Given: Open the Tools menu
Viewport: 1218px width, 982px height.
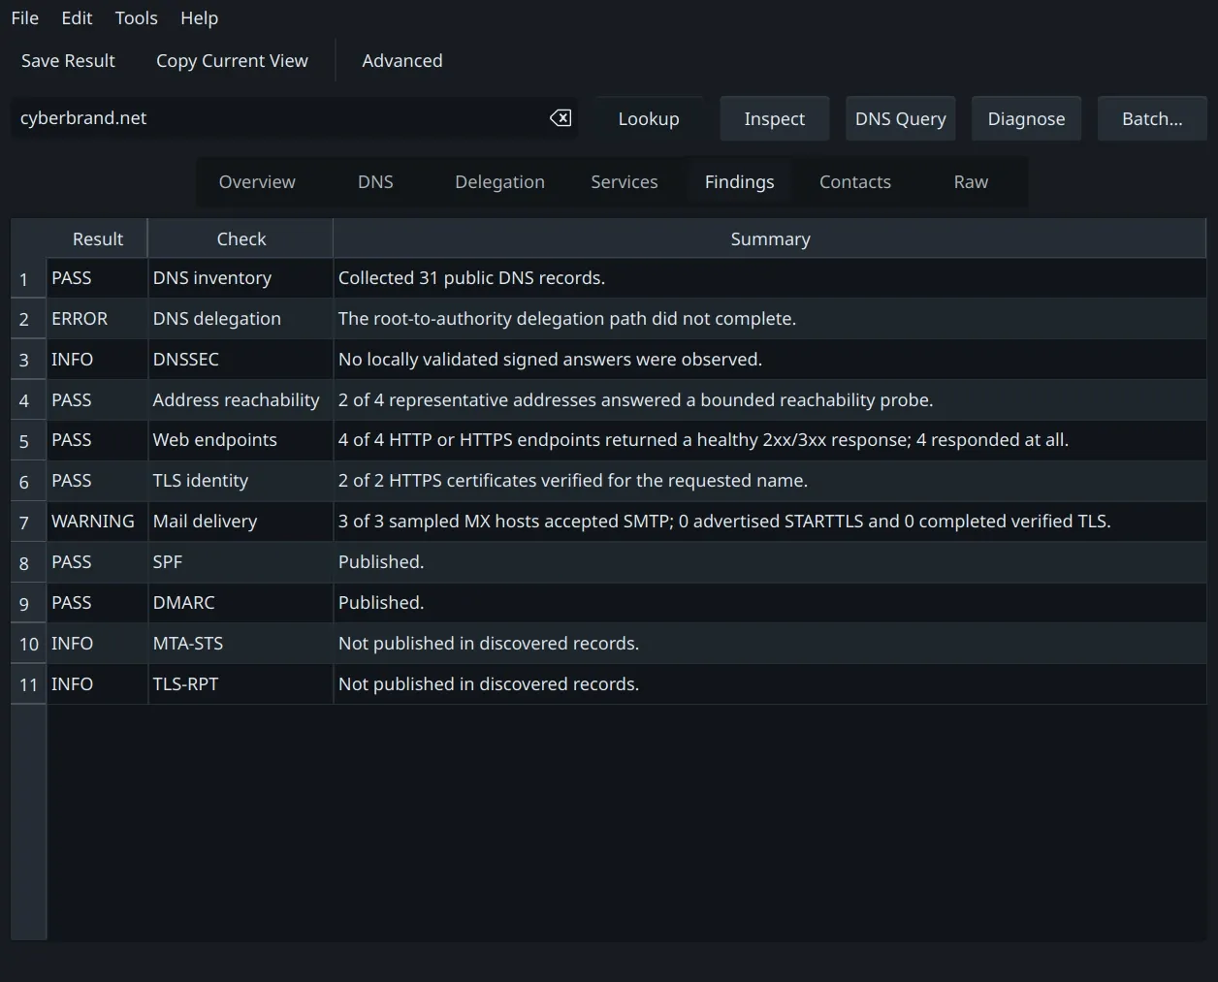Looking at the screenshot, I should tap(136, 18).
